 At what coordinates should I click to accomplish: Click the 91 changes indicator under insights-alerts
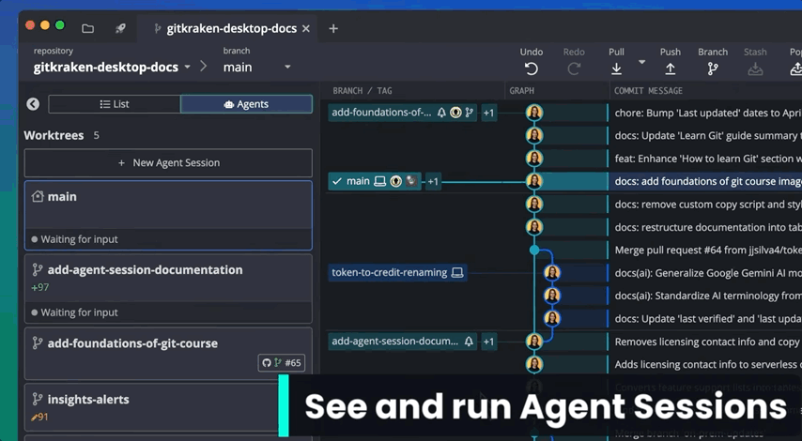point(39,417)
